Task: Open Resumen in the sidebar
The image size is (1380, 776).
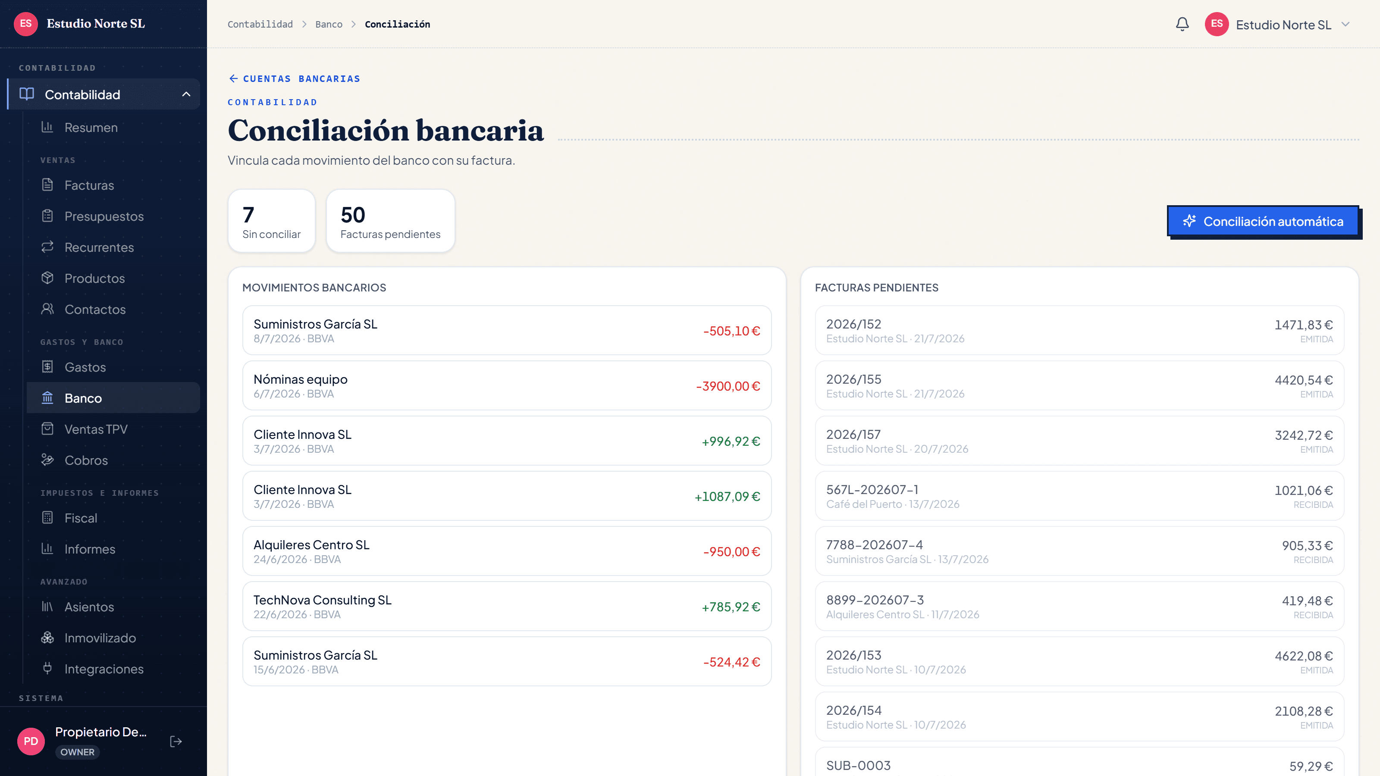Action: point(113,128)
